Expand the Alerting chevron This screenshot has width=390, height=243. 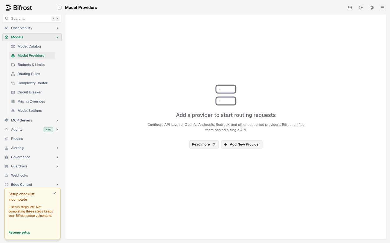tap(57, 148)
